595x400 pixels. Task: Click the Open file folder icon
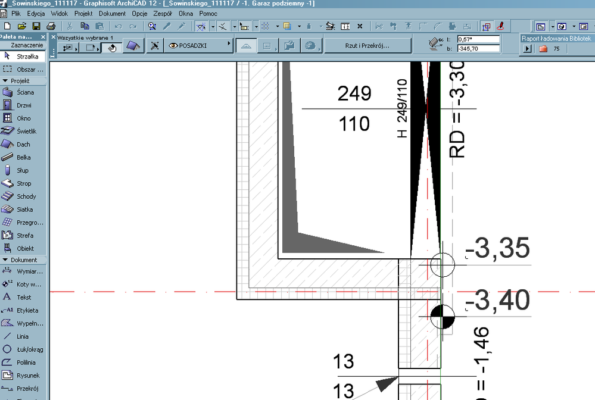(21, 26)
